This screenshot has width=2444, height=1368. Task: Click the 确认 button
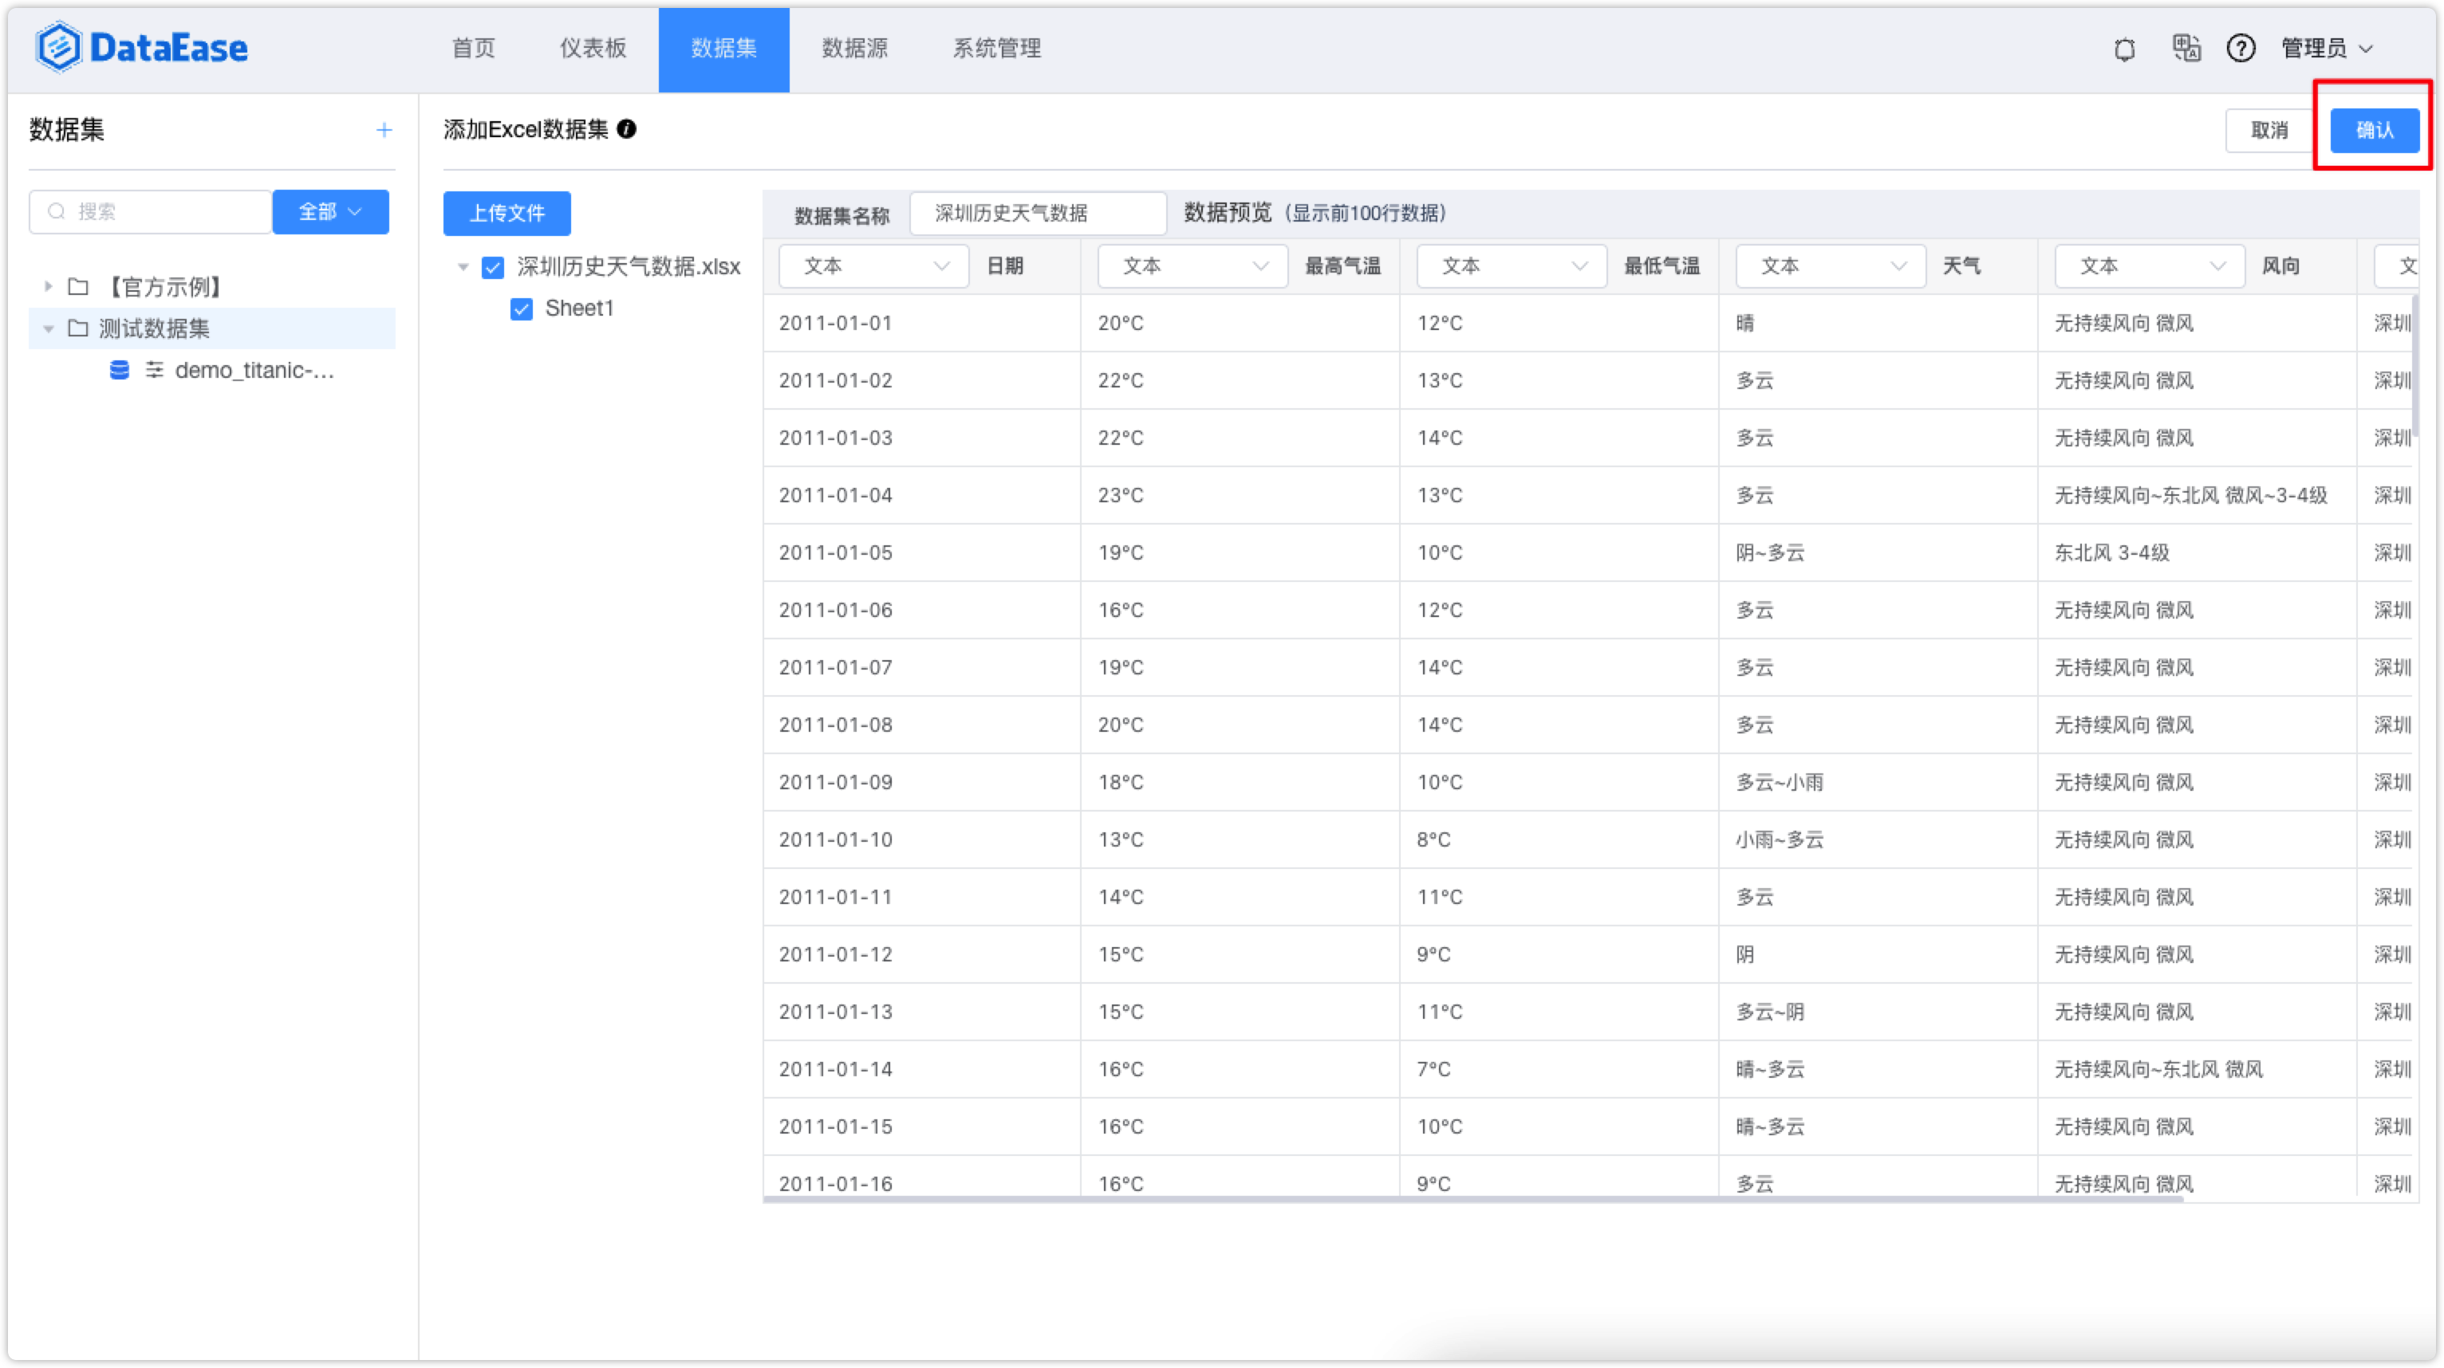point(2374,130)
